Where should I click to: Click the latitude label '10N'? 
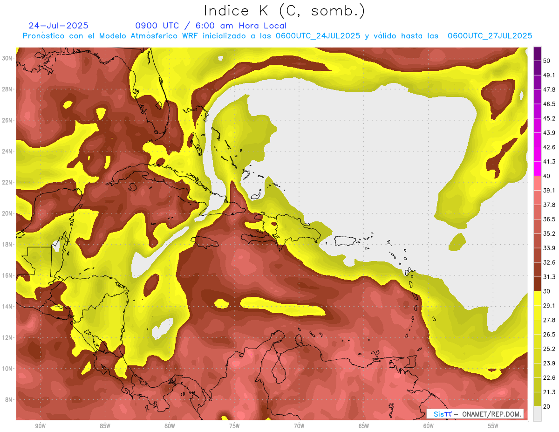7,369
